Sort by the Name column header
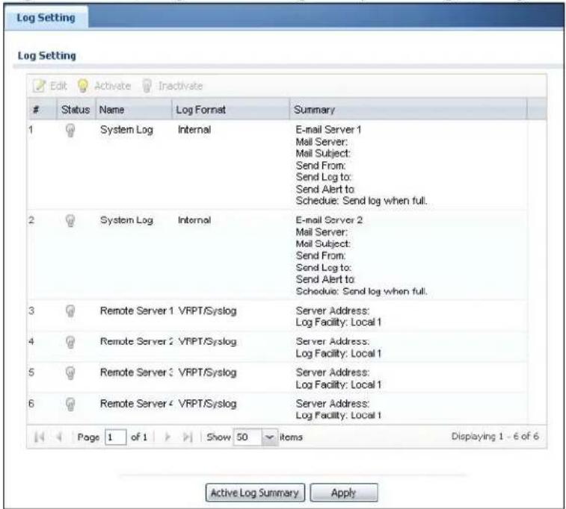 [x=134, y=110]
